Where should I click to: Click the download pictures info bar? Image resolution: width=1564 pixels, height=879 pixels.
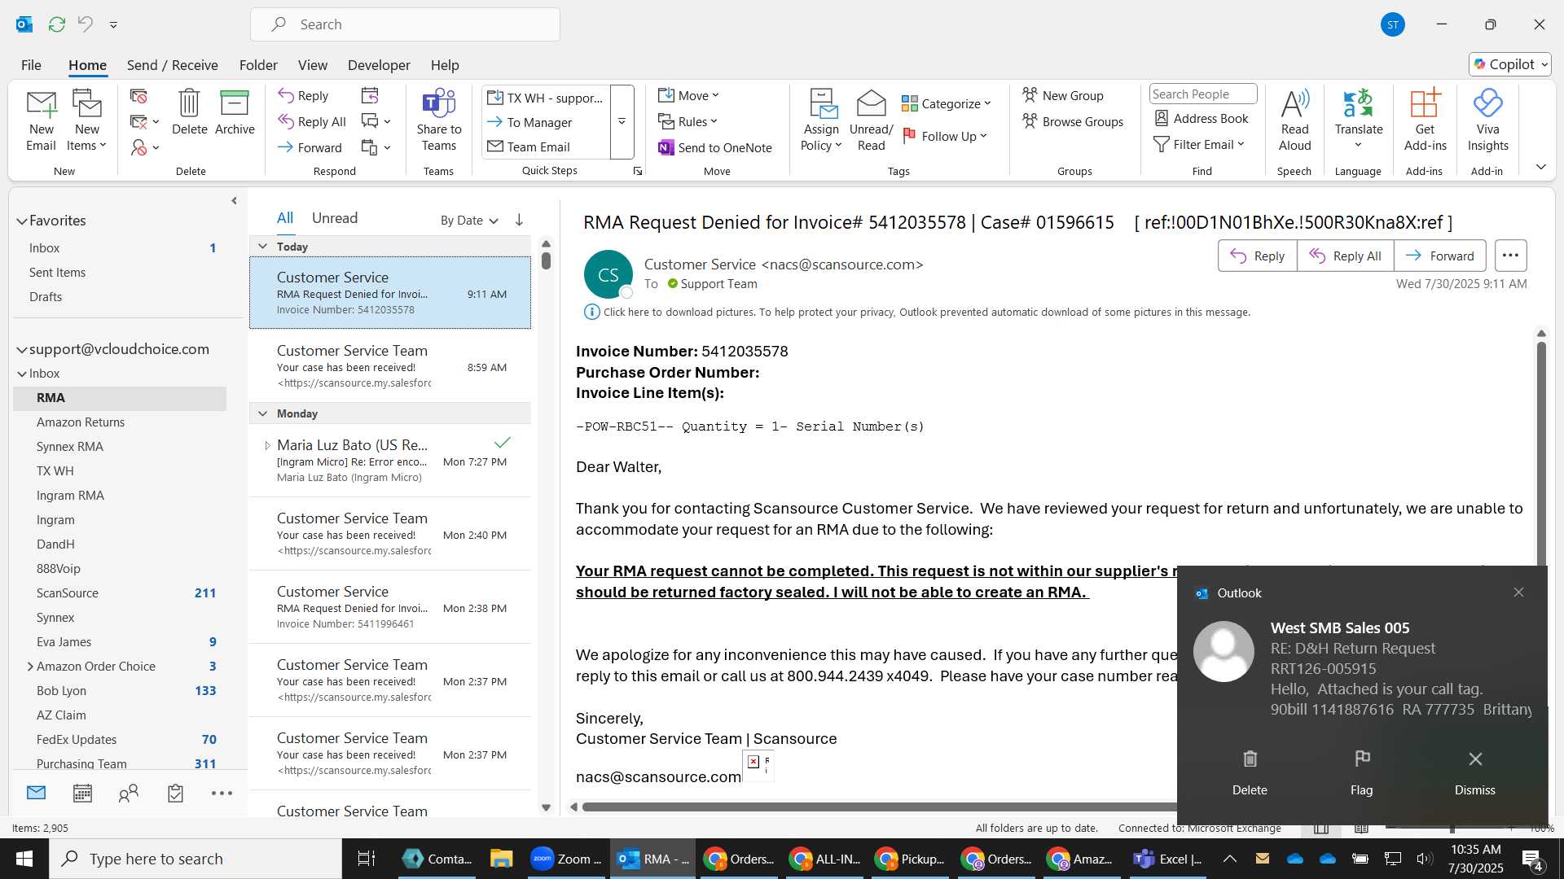coord(917,312)
